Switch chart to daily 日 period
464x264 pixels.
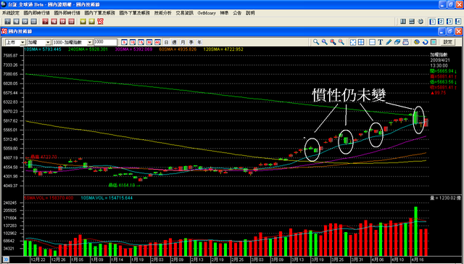[166, 42]
